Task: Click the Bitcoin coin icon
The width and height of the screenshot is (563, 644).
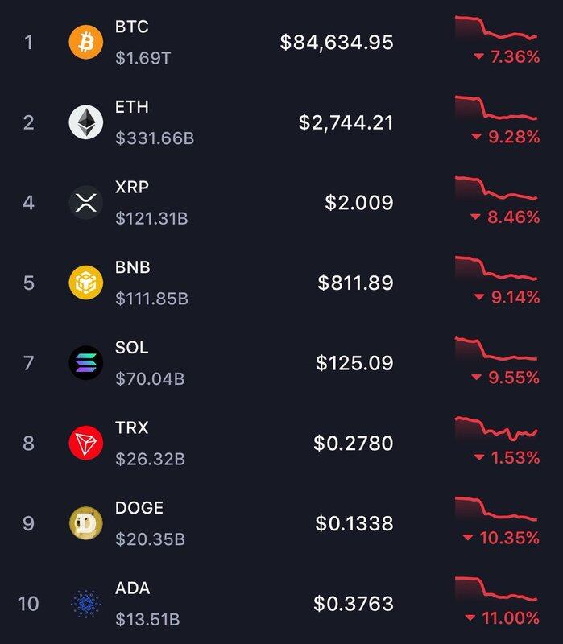Action: tap(86, 42)
